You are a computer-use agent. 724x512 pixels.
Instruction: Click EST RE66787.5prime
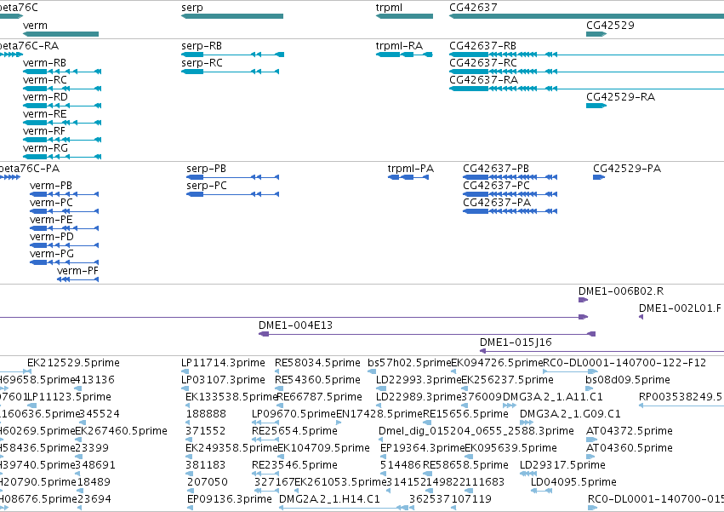point(319,397)
